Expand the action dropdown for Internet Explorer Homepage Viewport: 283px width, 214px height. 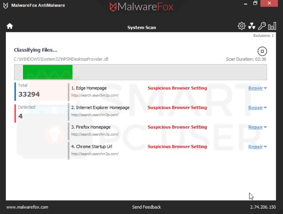tap(265, 108)
